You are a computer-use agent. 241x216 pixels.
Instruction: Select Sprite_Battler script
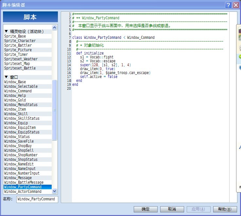(28, 45)
